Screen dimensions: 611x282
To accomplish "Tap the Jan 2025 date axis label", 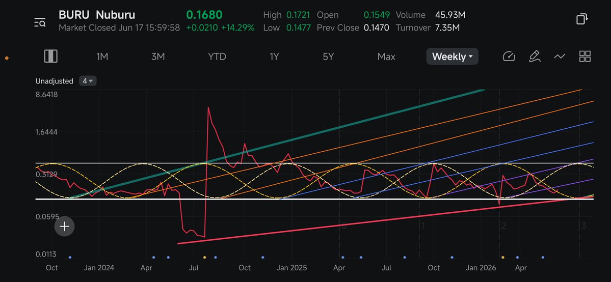I will (x=291, y=268).
